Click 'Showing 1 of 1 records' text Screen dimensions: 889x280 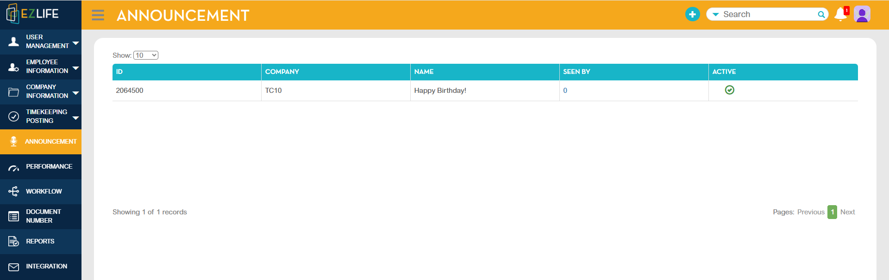[x=150, y=212]
